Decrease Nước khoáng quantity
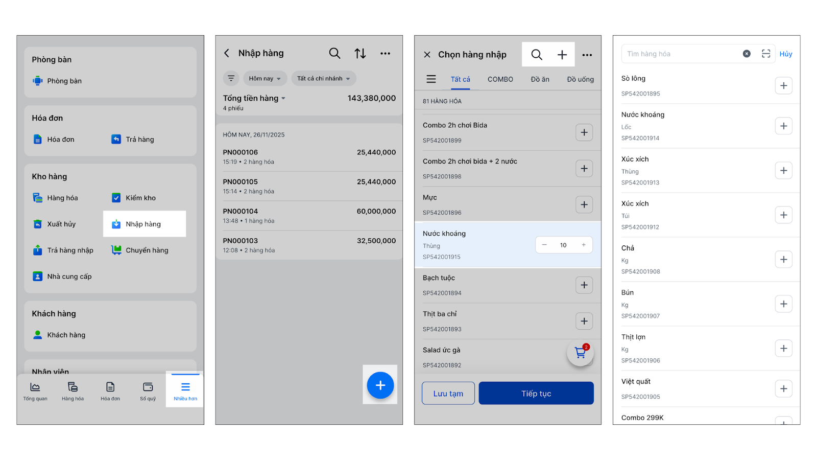The image size is (817, 460). (544, 245)
